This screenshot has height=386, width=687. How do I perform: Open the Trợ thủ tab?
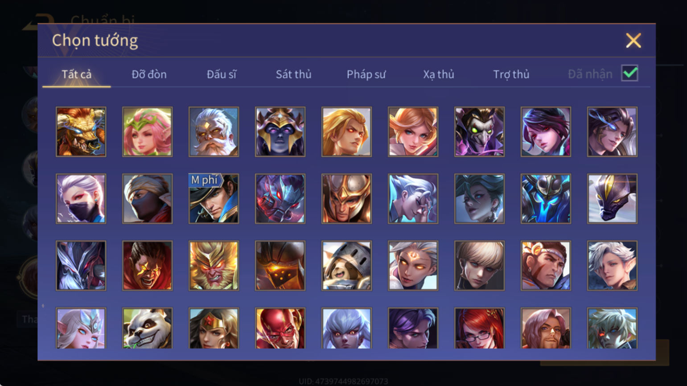pos(511,74)
